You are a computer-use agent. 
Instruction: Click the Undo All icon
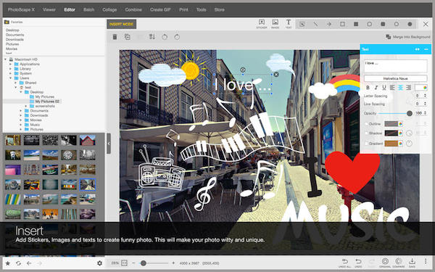point(345,263)
